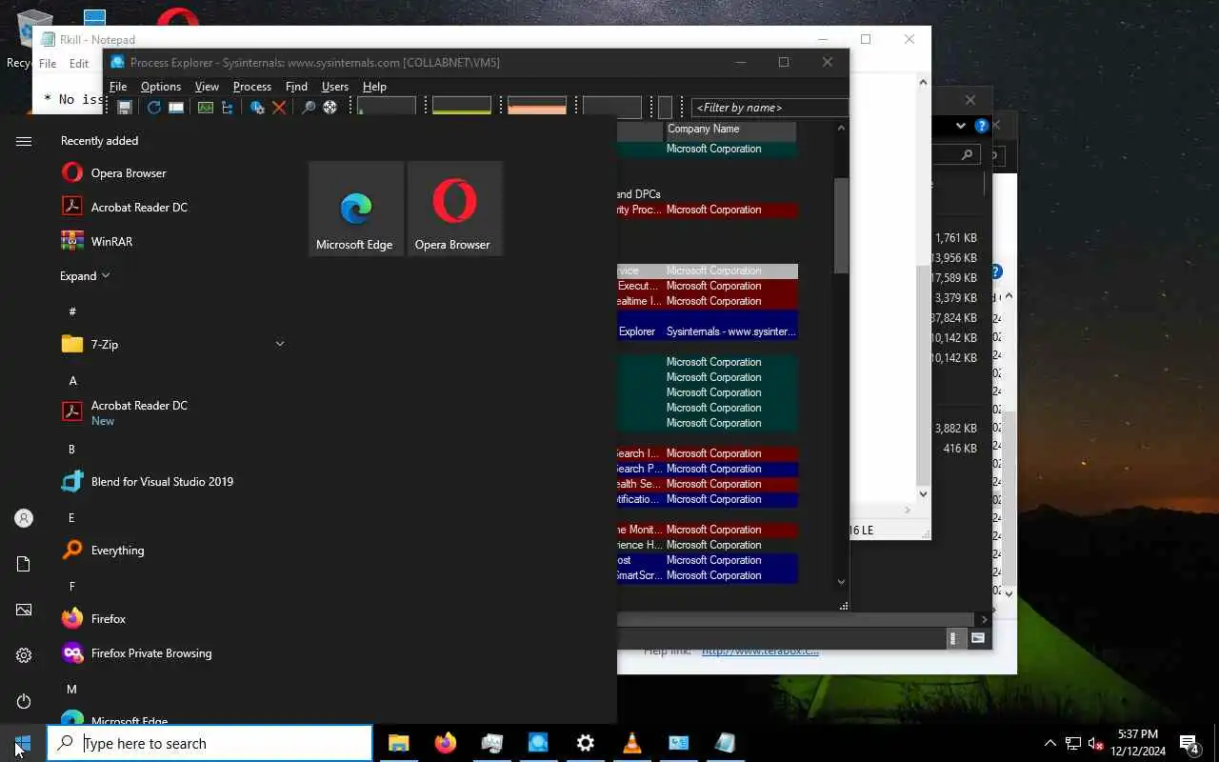The width and height of the screenshot is (1219, 762).
Task: Open the Find menu in Process Explorer
Action: (296, 87)
